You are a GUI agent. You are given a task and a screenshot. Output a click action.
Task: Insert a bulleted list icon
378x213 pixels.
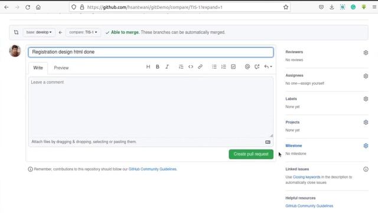(x=214, y=67)
